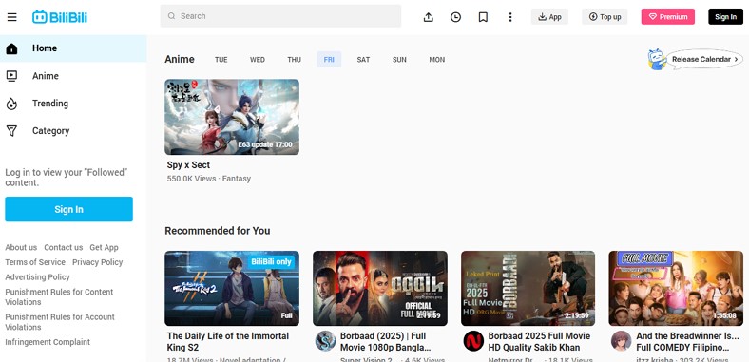
Task: Open the bookmarks icon in header
Action: coord(483,17)
